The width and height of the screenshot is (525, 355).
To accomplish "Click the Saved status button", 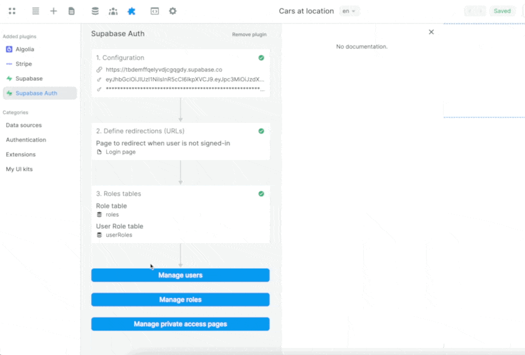I will [x=502, y=11].
